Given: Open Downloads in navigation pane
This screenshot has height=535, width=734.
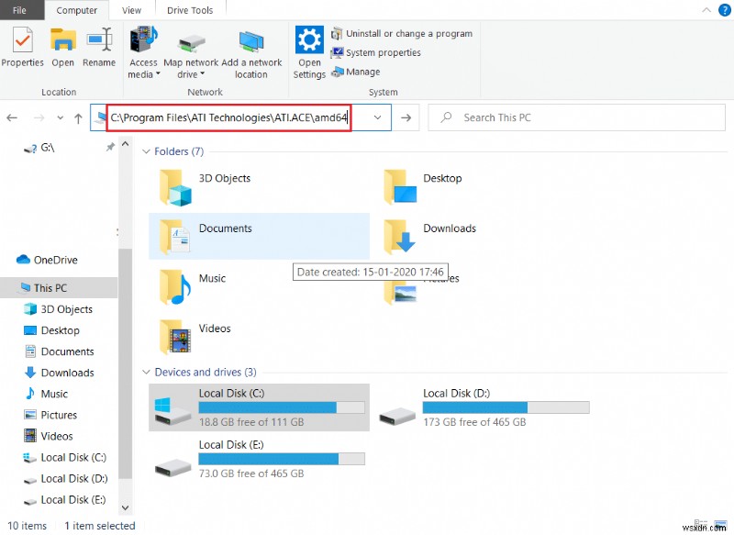Looking at the screenshot, I should (59, 373).
